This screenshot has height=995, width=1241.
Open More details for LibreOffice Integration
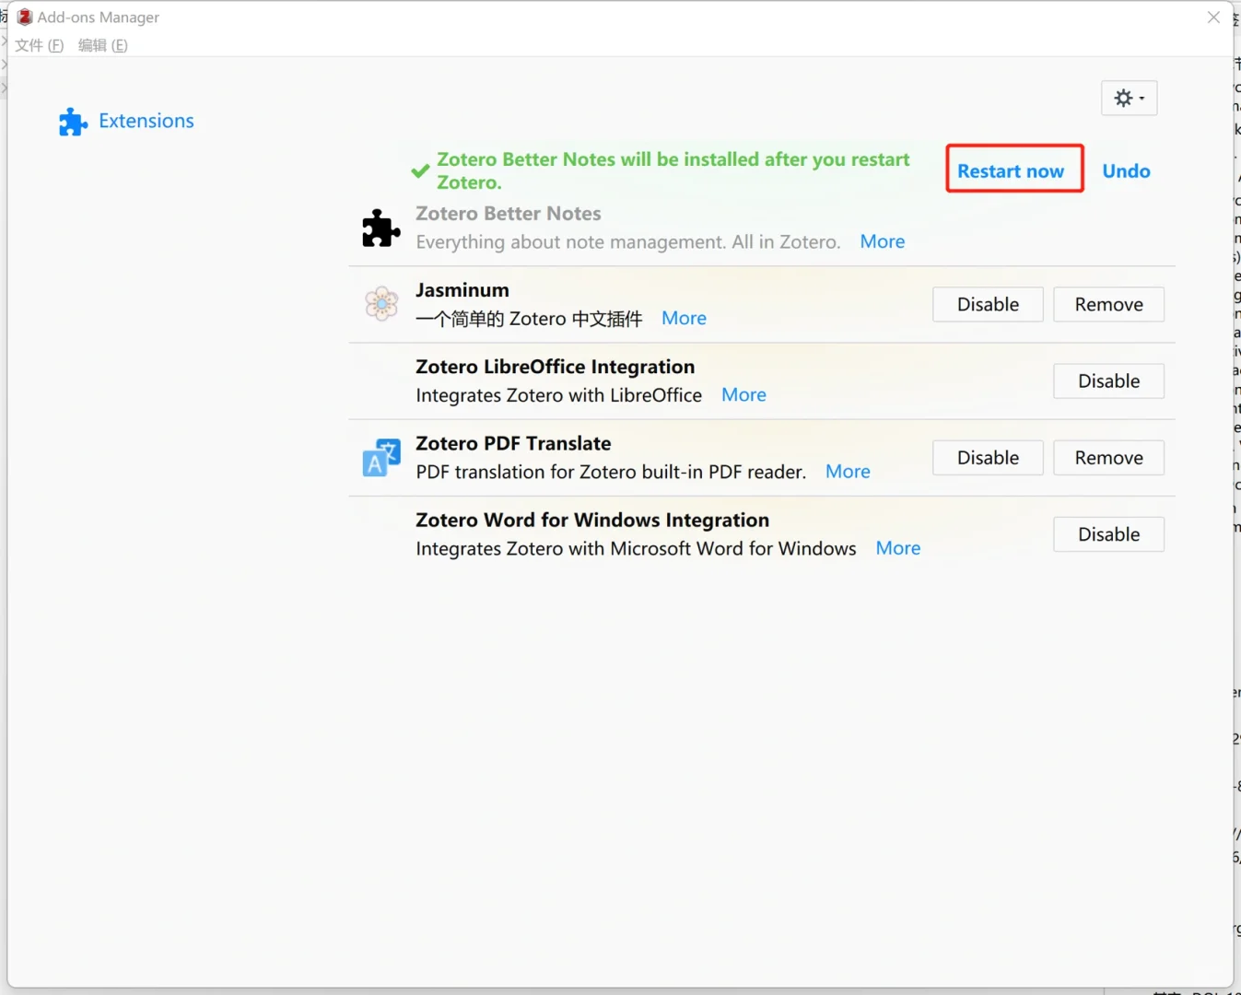743,394
